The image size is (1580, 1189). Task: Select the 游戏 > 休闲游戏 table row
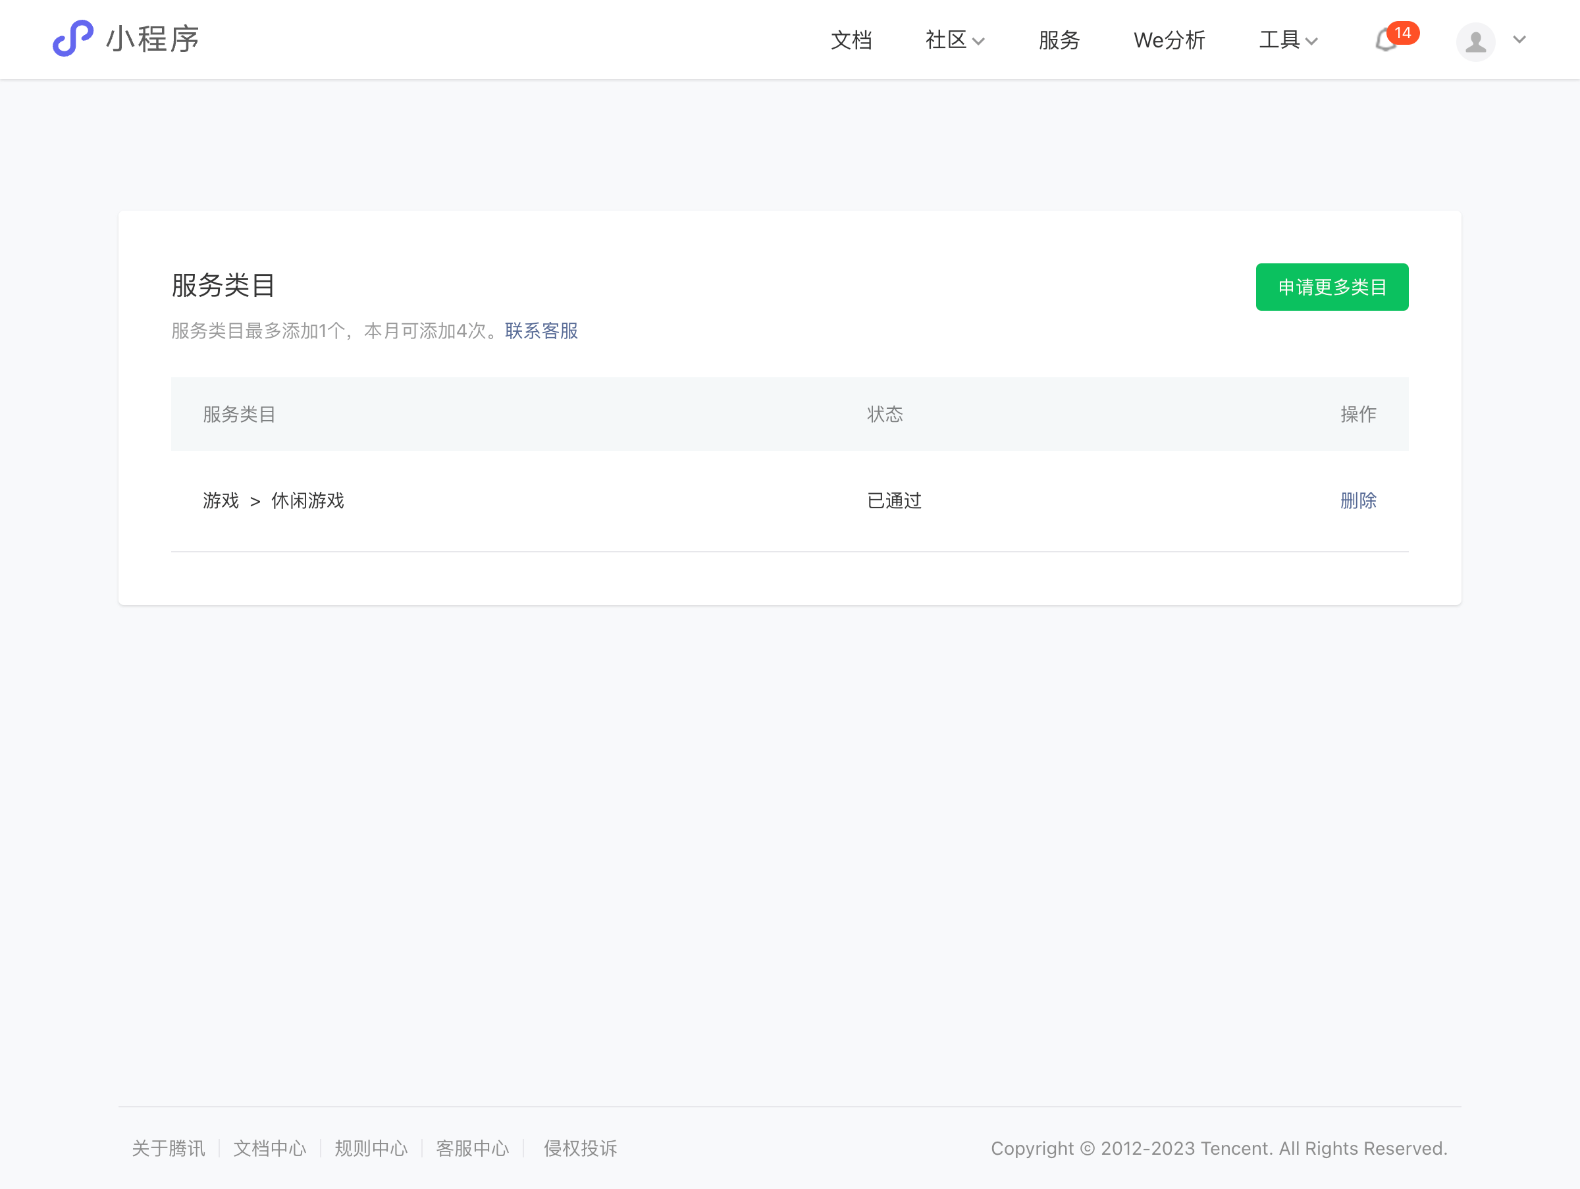(x=273, y=500)
